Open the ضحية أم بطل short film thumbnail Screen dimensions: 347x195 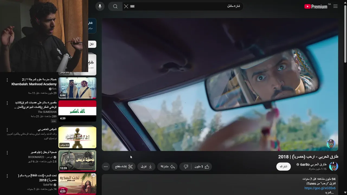77,161
